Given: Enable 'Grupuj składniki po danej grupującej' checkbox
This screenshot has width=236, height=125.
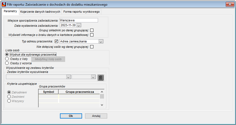Looking at the screenshot, I should point(92,30).
